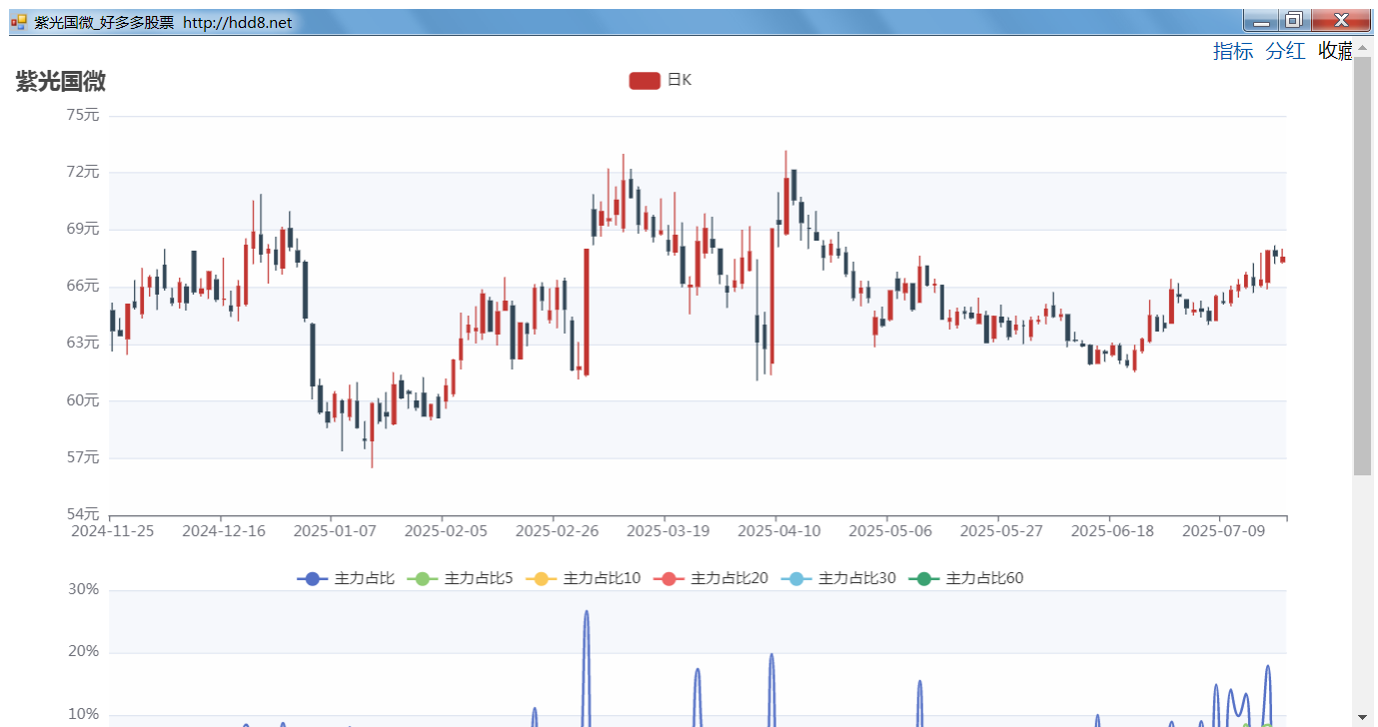Click the 60元 price axis label
The height and width of the screenshot is (727, 1378).
pyautogui.click(x=83, y=400)
